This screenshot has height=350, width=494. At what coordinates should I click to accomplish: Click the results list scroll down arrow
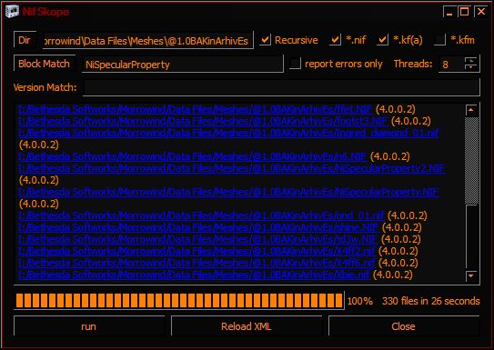point(471,275)
